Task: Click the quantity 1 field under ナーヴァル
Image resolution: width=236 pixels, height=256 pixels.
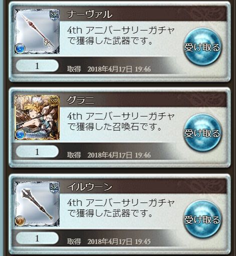Action: 37,66
